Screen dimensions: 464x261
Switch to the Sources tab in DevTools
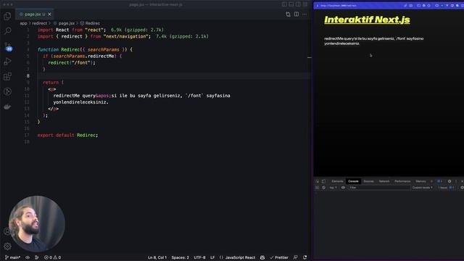(368, 181)
